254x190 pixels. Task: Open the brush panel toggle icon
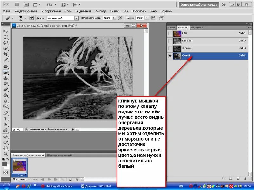[x=31, y=18]
